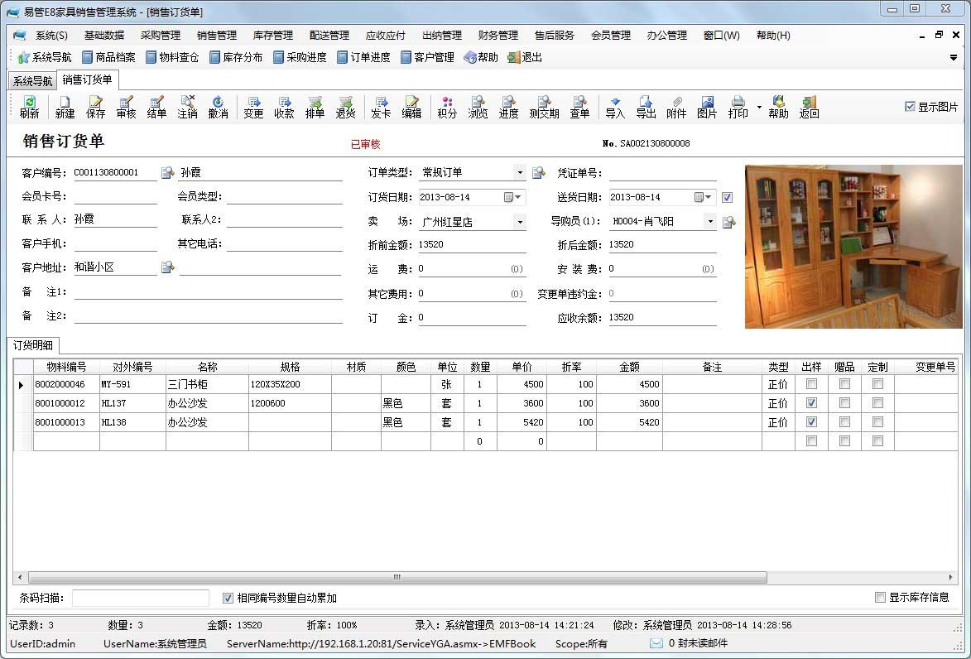Click the 查单 order lookup icon
Screen dimensions: 971x659
click(x=579, y=107)
